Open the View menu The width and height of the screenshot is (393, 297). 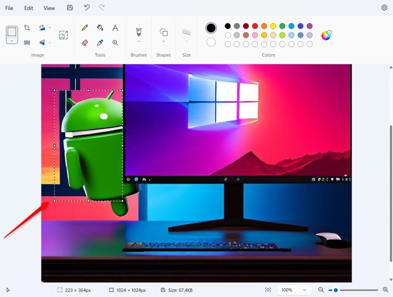[49, 8]
